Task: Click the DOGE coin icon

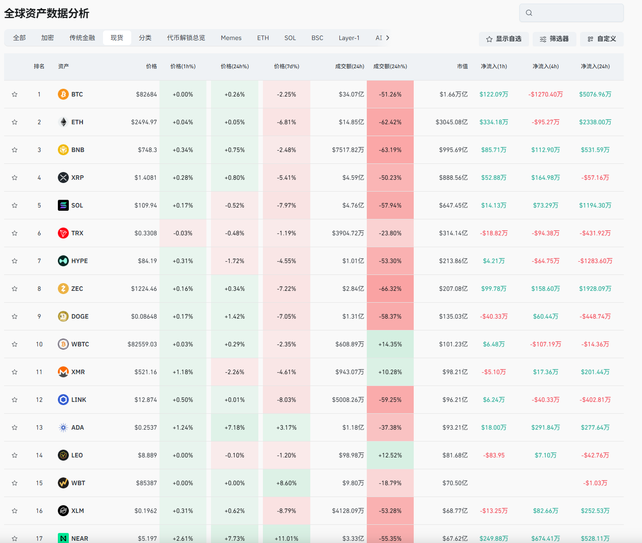Action: [x=63, y=316]
